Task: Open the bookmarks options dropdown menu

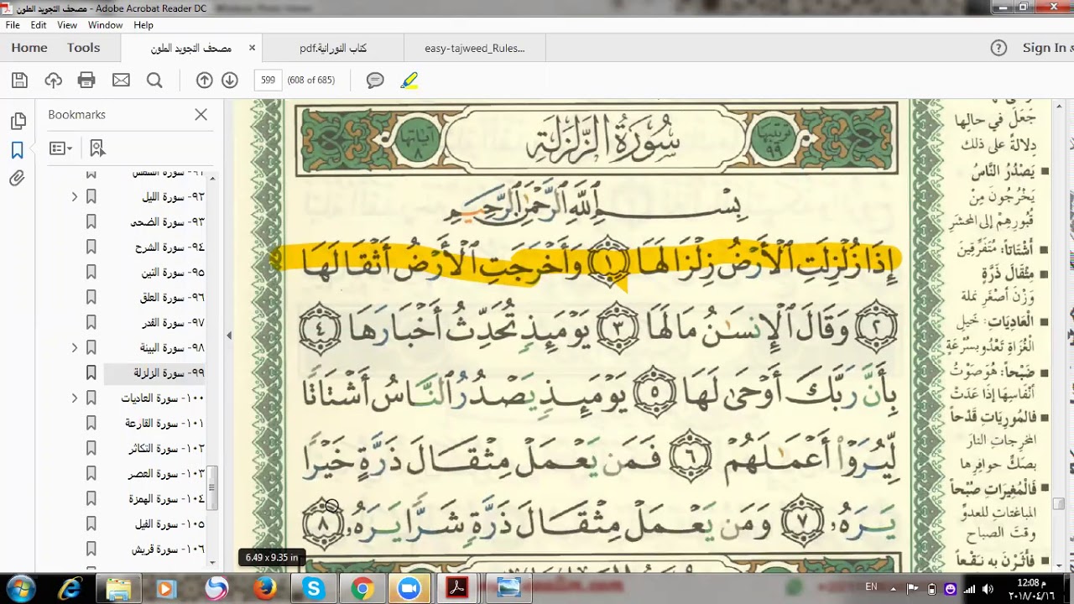Action: [x=60, y=148]
